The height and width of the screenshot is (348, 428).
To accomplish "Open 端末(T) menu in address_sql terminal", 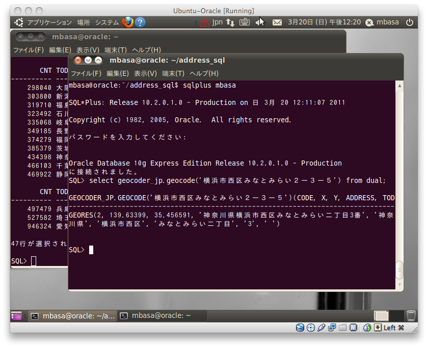I will coord(173,73).
